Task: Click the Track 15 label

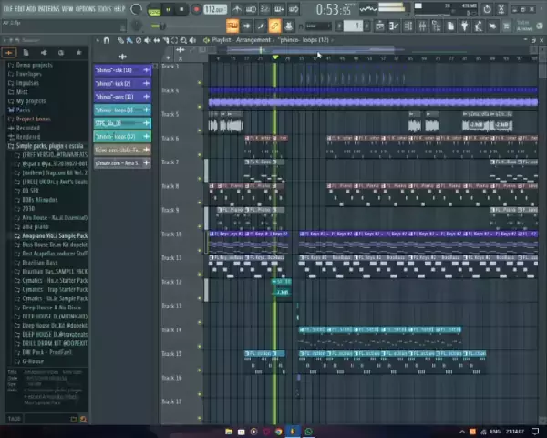Action: click(171, 354)
